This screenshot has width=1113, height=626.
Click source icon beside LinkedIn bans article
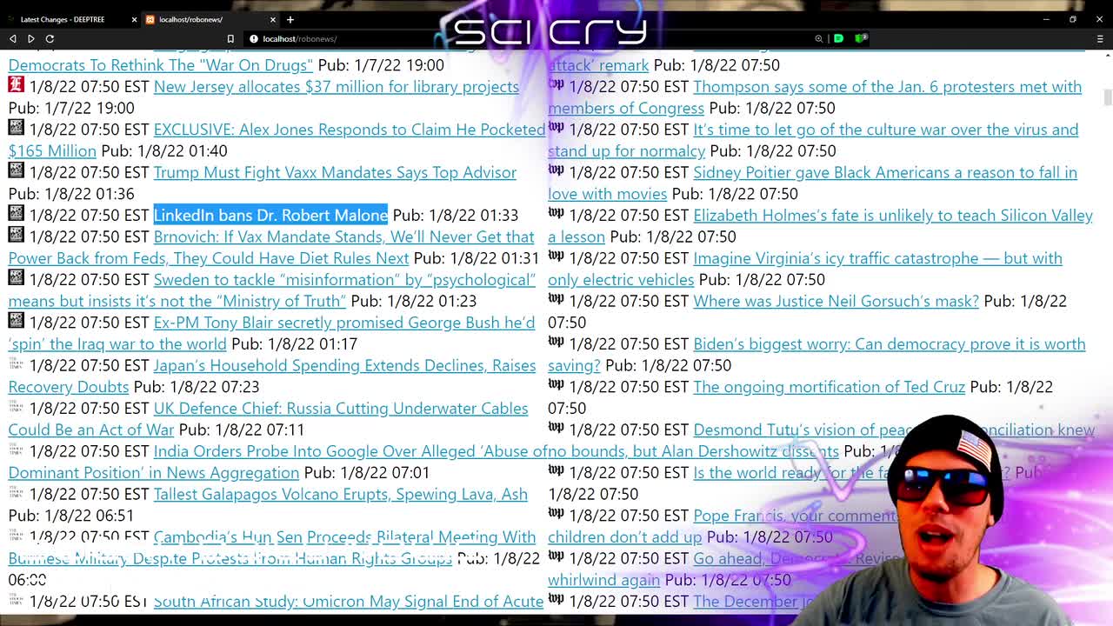[16, 213]
